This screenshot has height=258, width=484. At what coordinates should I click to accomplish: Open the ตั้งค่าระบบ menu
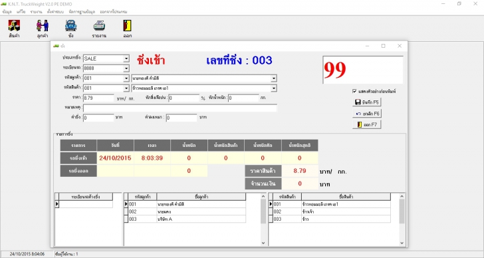click(55, 12)
